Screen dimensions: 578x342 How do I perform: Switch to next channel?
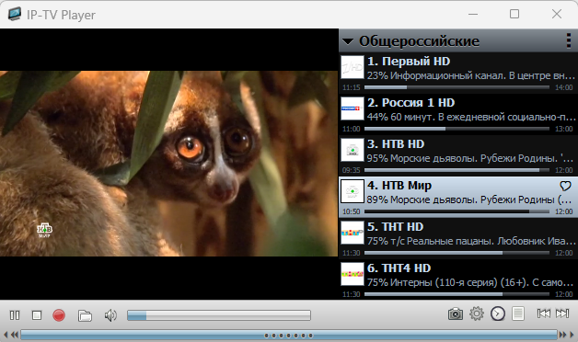562,313
